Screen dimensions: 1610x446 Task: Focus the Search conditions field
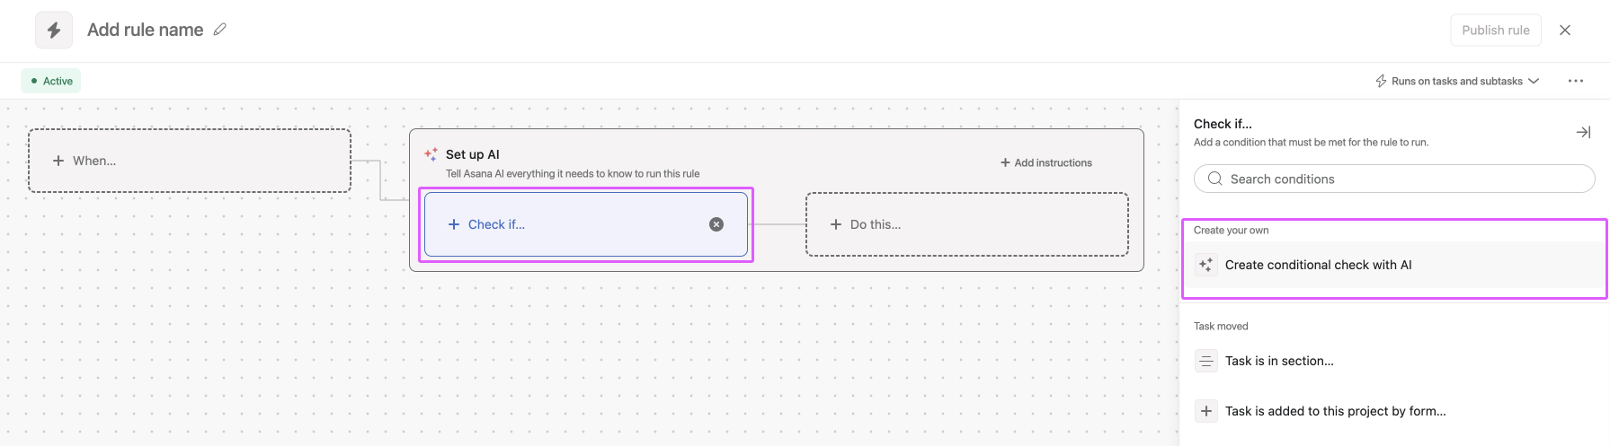pos(1394,179)
